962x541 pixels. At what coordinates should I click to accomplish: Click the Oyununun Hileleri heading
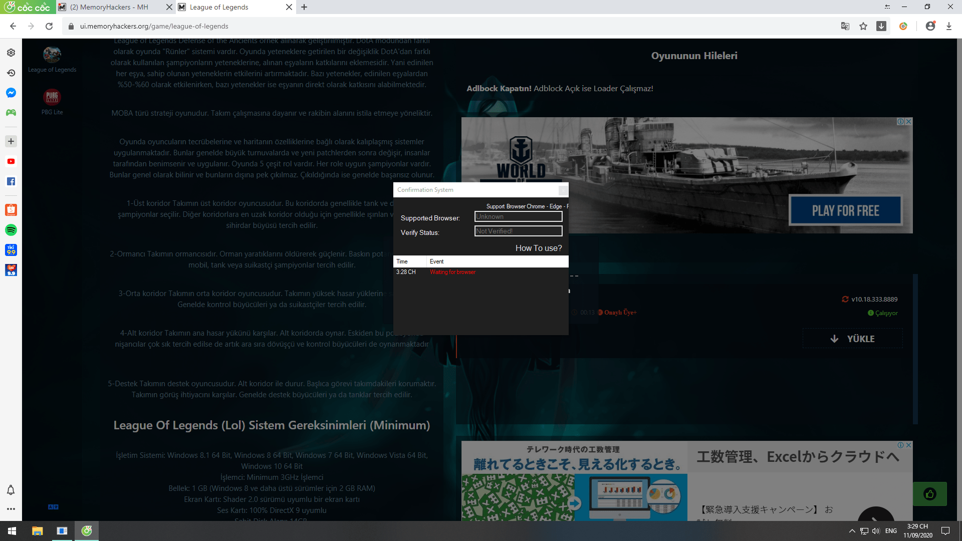tap(694, 56)
